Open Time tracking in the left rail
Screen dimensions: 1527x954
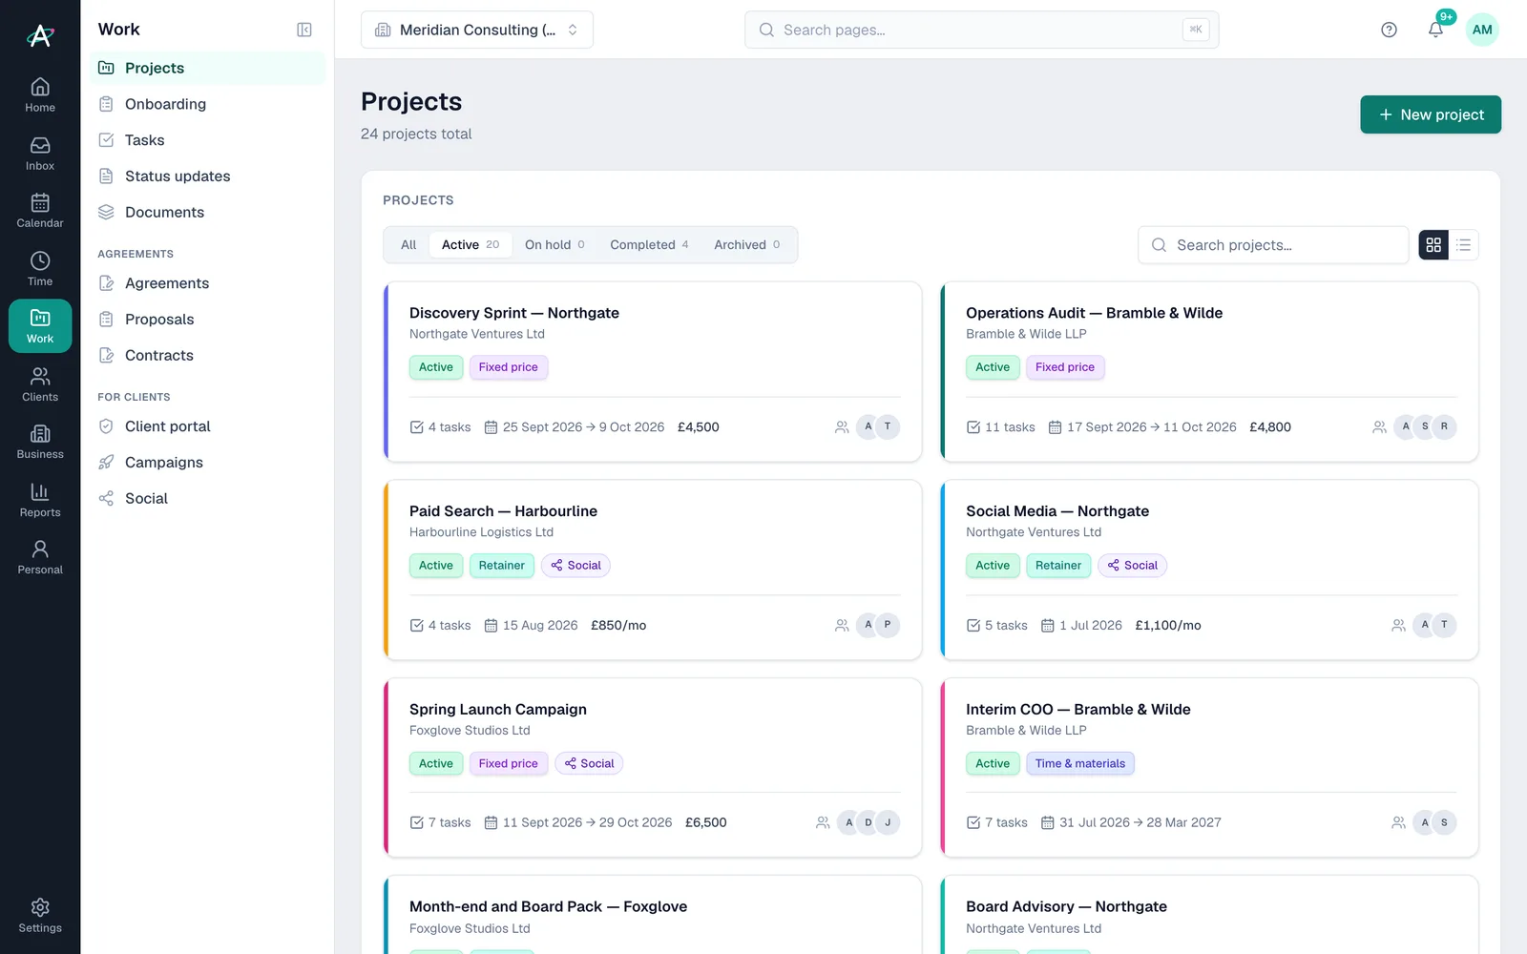point(40,269)
